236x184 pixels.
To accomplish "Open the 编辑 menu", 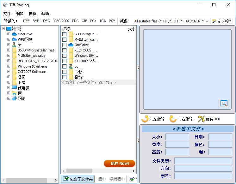I will (20, 14).
